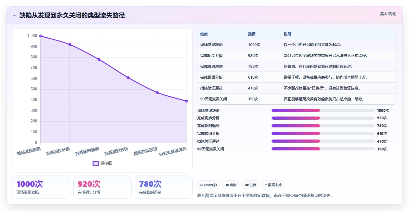Screen dimensions: 409x211
Task: Click the description 以一个月内登记的全部异常为起点。
Action: 313,45
